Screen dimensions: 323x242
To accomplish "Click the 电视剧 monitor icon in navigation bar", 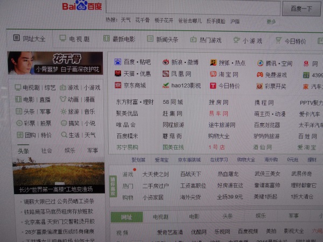I will click(63, 38).
